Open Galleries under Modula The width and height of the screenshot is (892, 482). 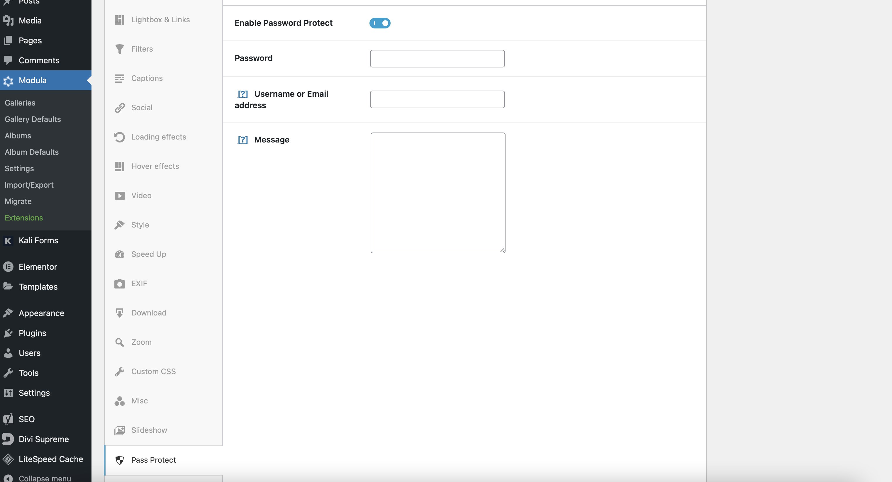(20, 103)
